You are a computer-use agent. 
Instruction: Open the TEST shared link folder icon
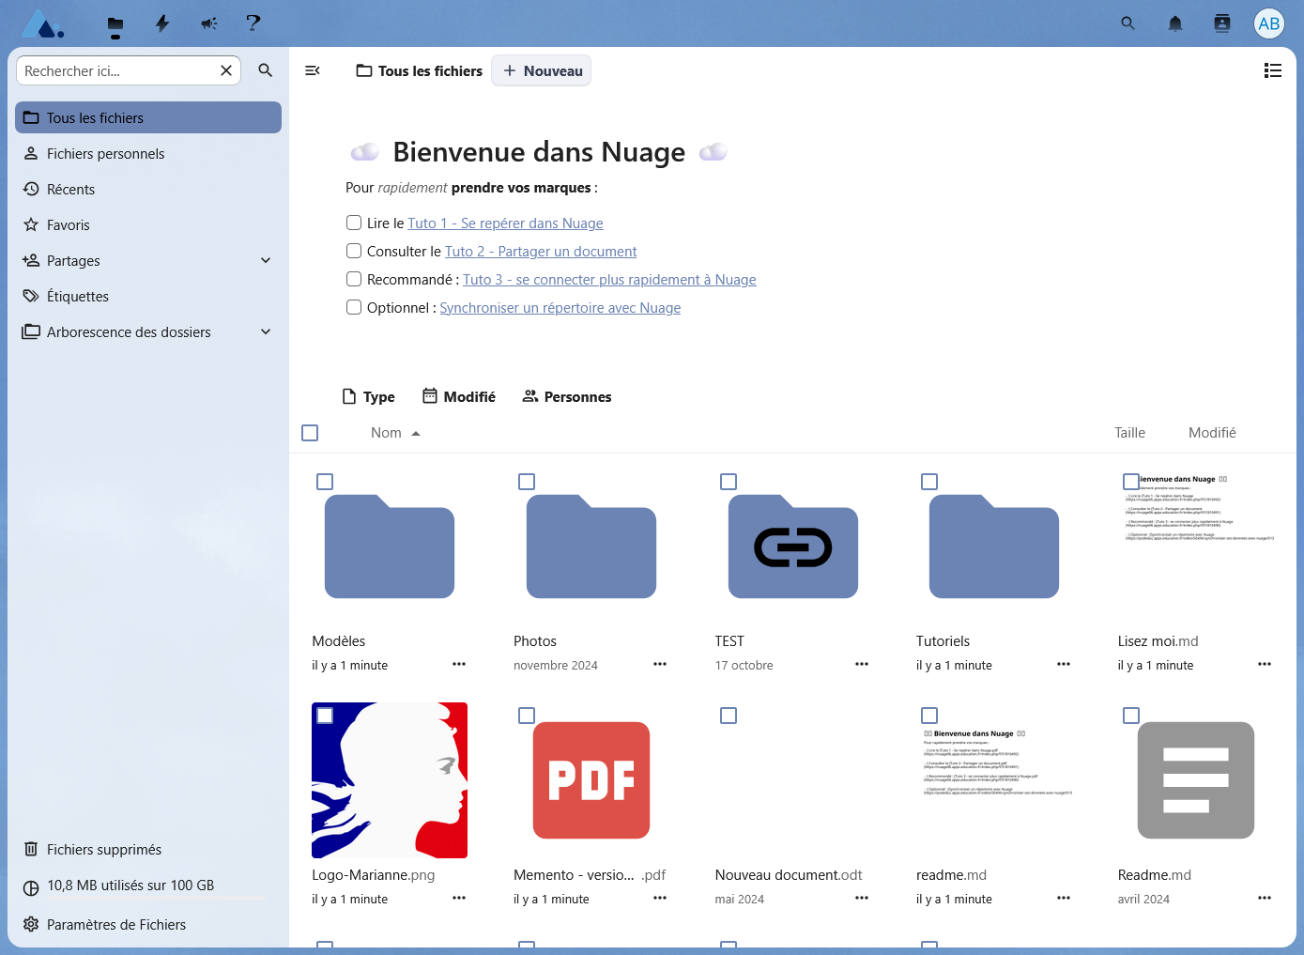pos(793,547)
